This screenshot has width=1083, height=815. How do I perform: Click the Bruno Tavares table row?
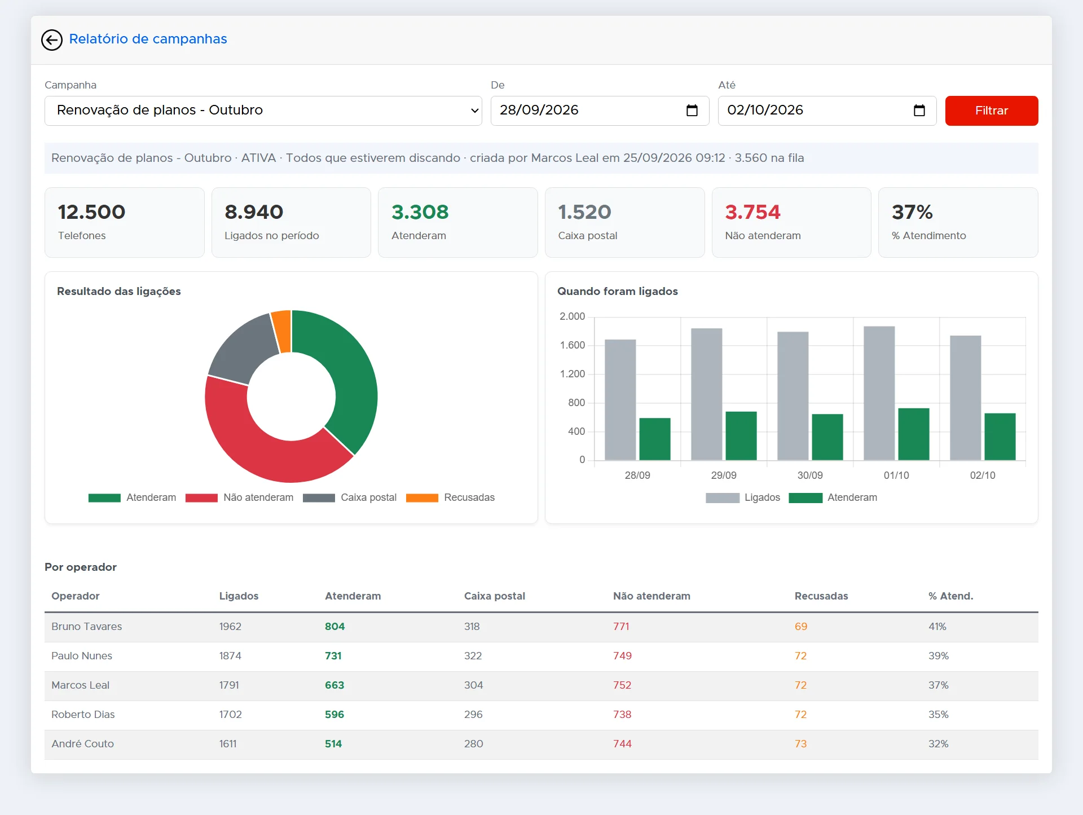point(541,627)
